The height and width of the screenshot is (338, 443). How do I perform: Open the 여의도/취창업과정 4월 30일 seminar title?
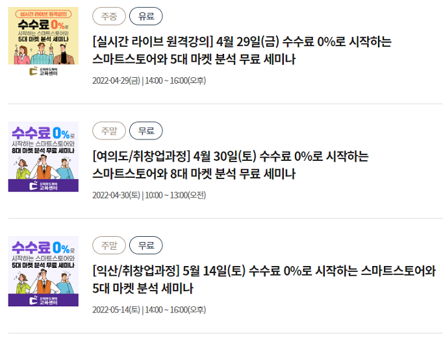point(231,165)
